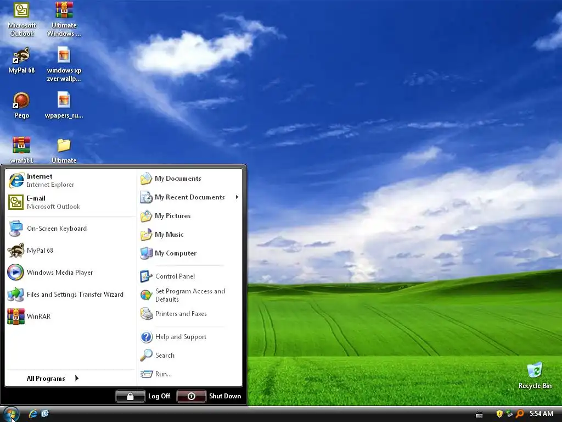Screen dimensions: 562x422
Task: Click the Log Off lock button
Action: [x=131, y=396]
